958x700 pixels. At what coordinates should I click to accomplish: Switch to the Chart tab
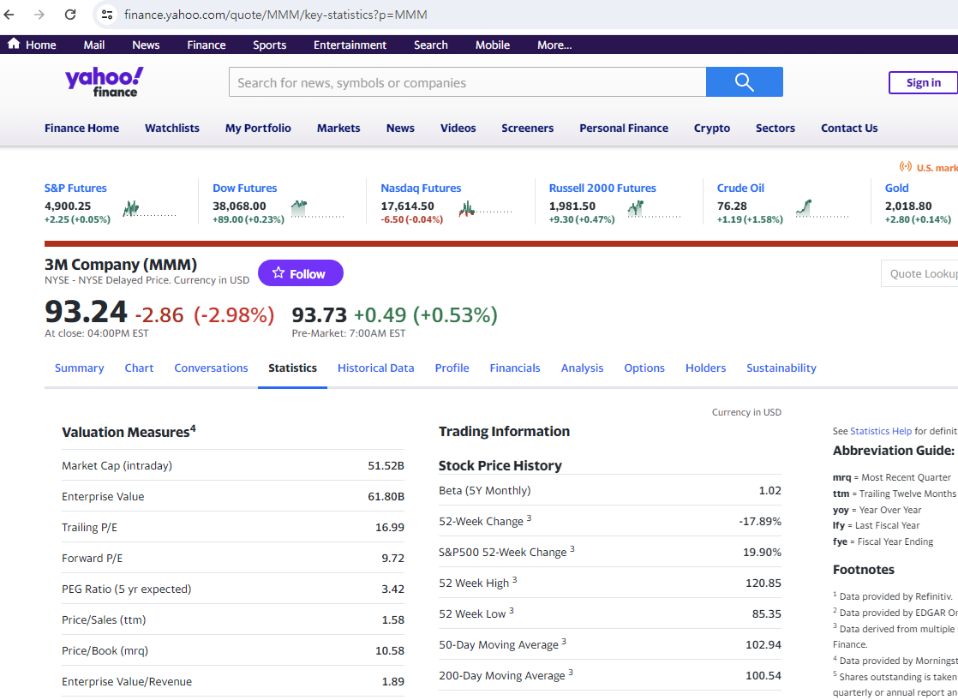click(140, 368)
